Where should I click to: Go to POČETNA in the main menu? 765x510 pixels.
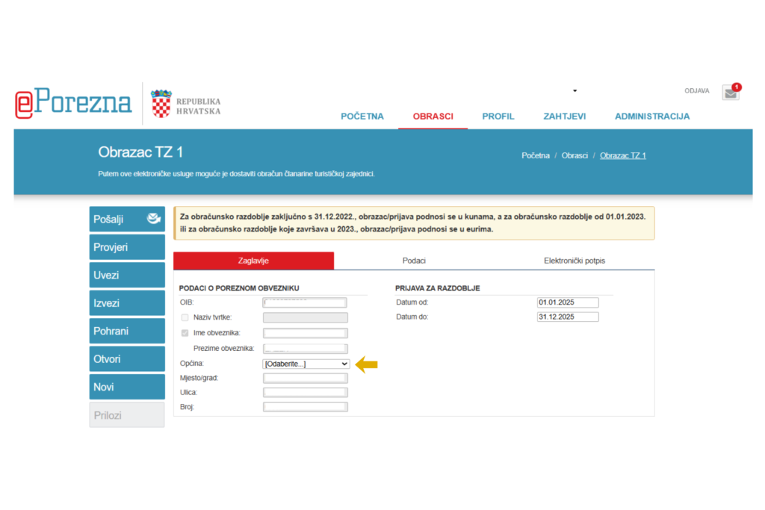pos(362,116)
